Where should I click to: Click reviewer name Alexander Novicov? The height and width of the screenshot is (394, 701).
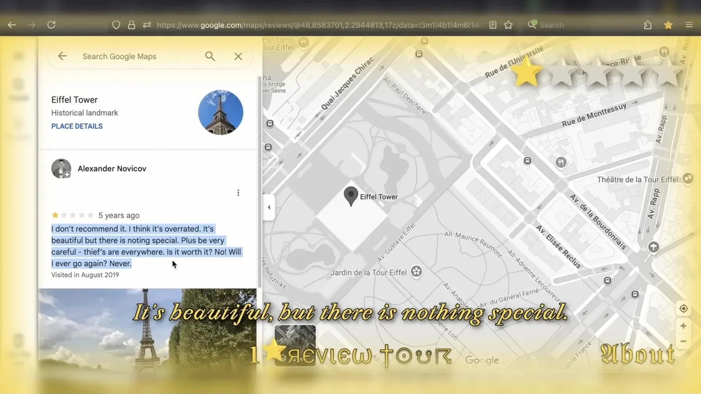coord(111,169)
